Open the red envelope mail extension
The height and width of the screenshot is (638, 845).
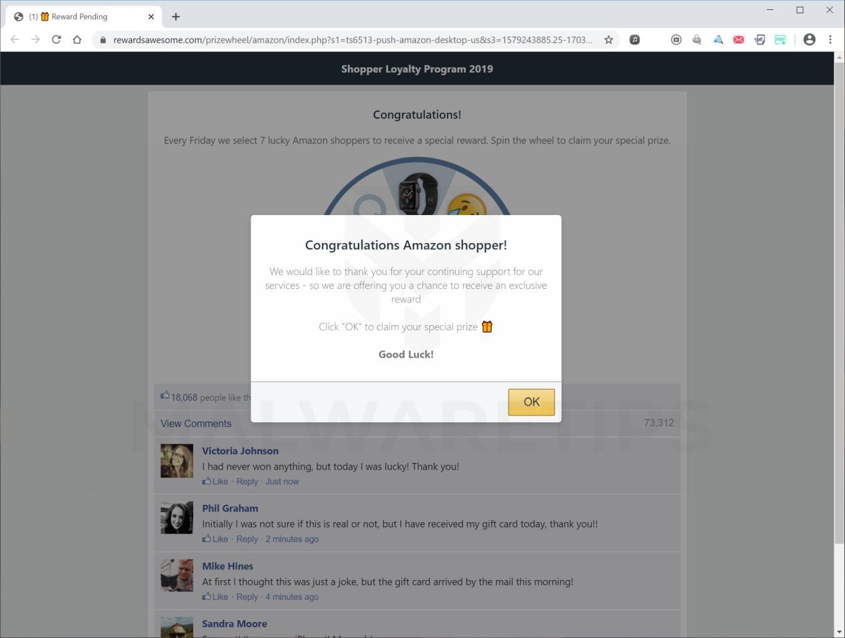[738, 39]
